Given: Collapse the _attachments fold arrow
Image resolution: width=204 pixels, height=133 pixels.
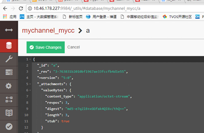Looking at the screenshot, I should (x=30, y=84).
